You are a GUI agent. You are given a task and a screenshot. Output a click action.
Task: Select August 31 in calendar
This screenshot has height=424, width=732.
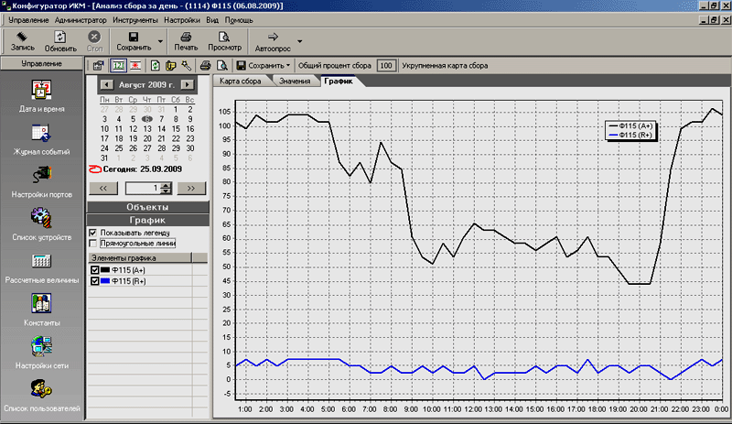coord(104,158)
